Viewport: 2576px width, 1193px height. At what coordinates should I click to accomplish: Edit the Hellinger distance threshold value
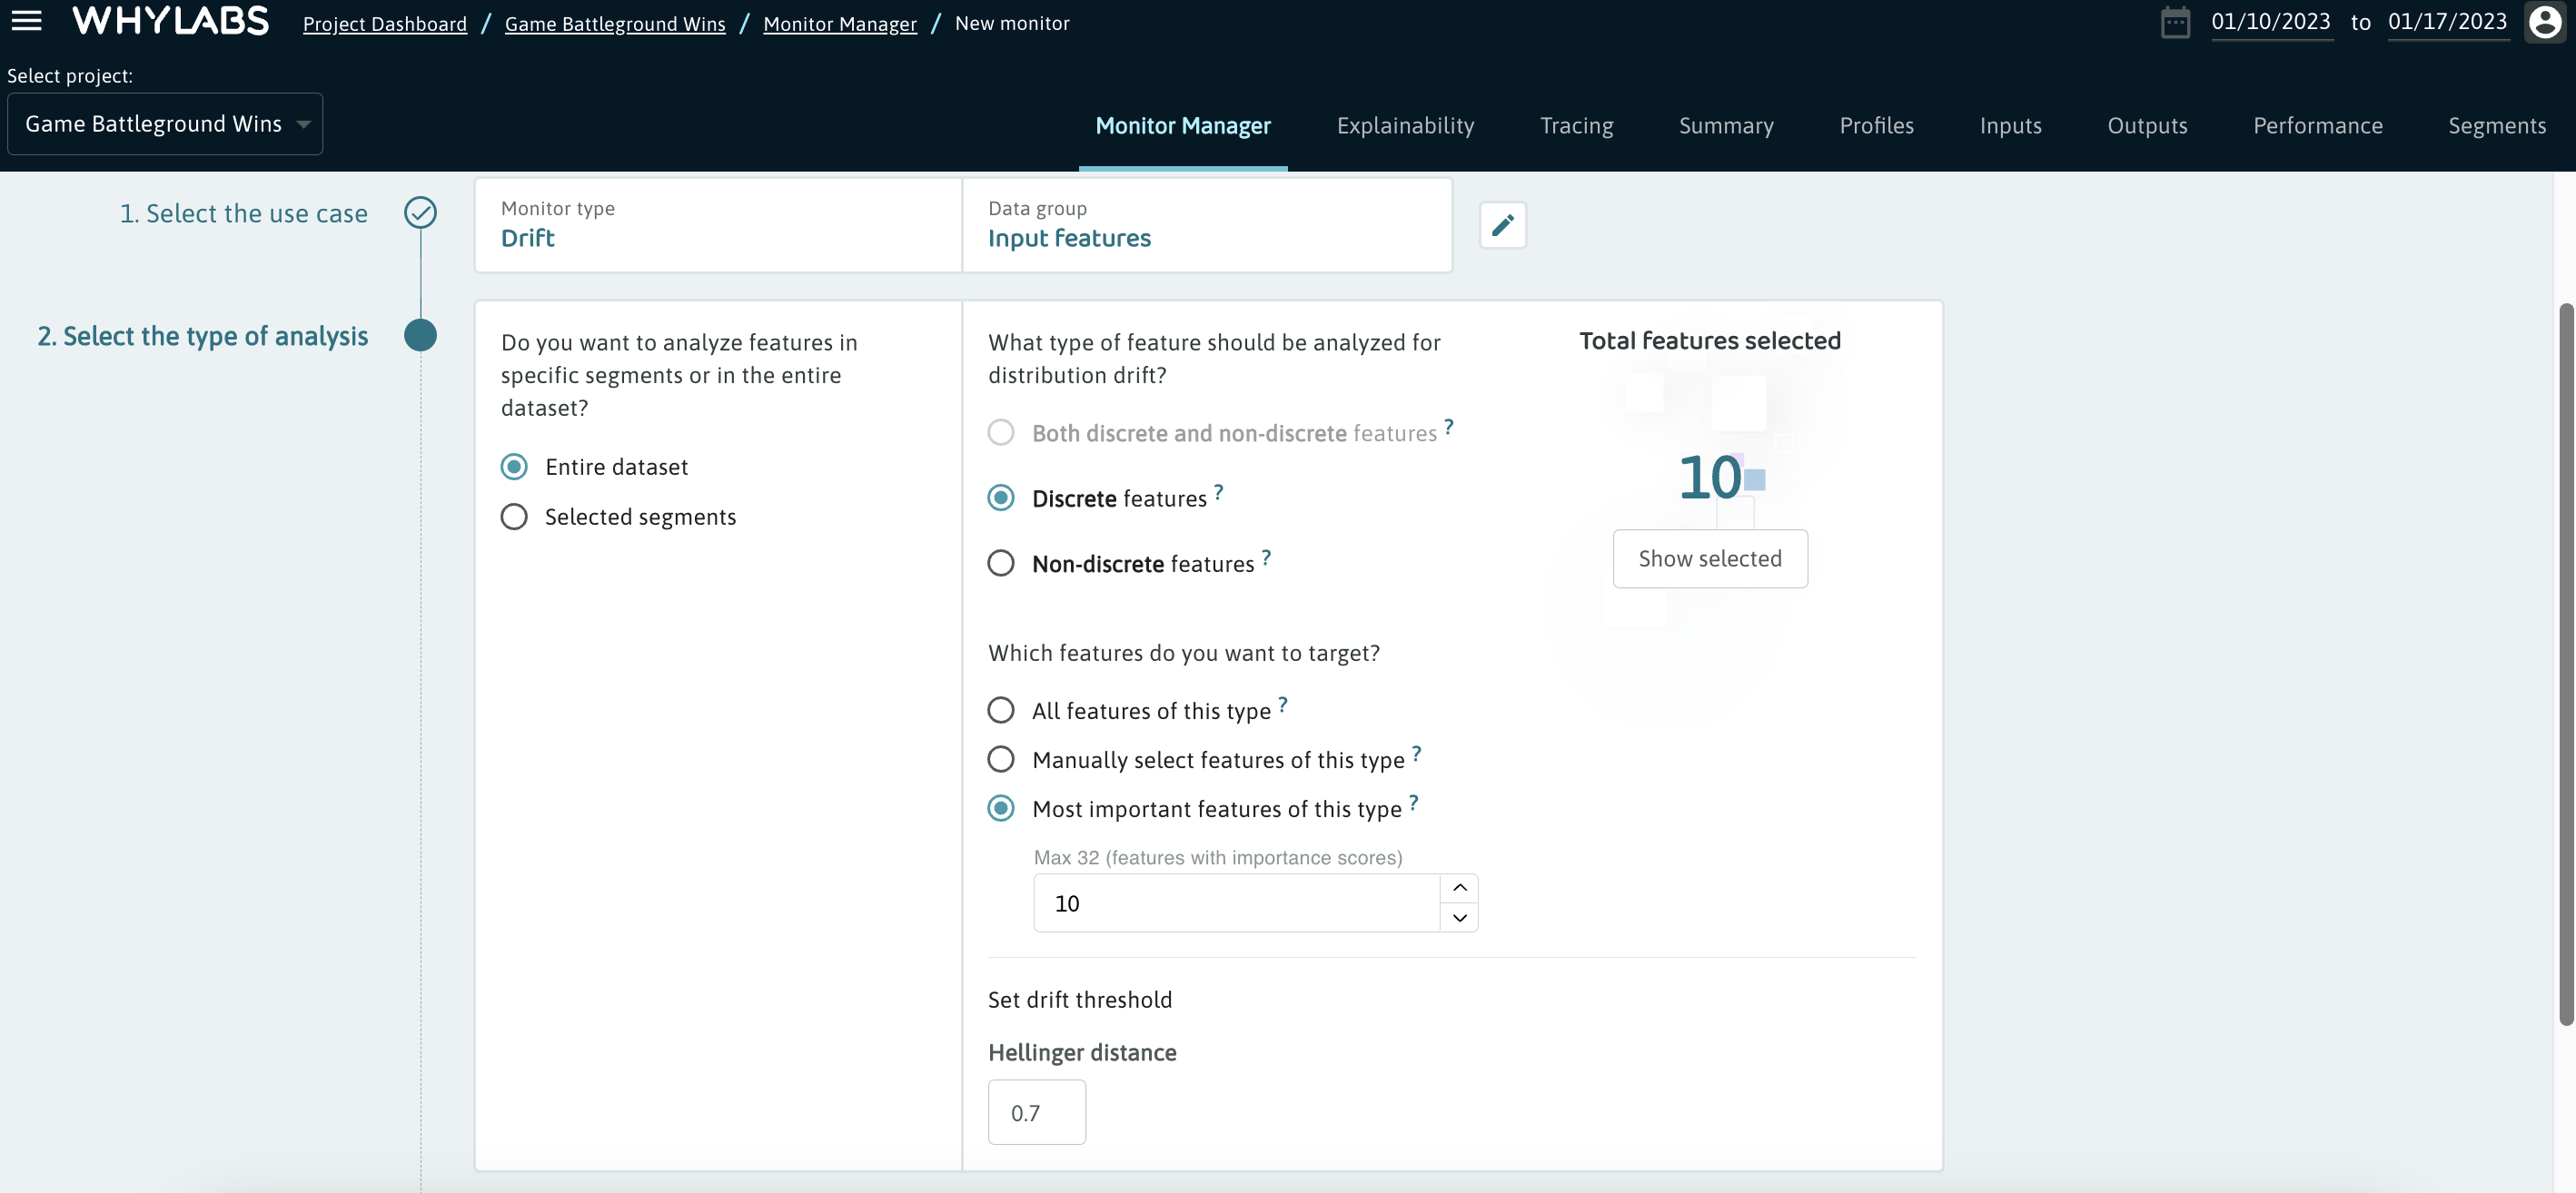(1036, 1111)
